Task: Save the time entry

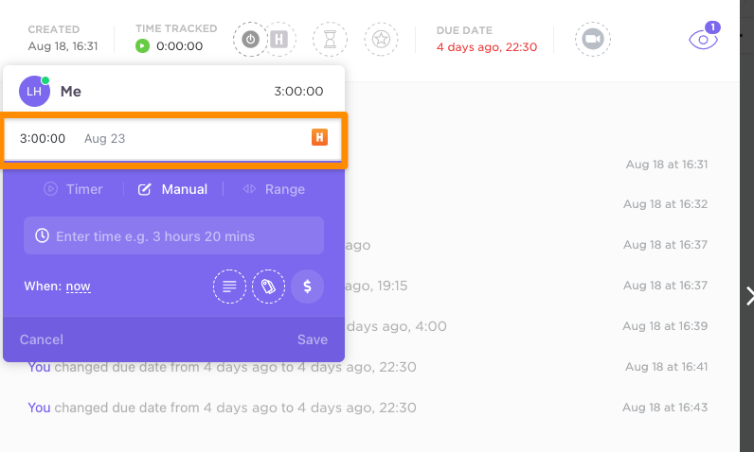Action: (x=313, y=339)
